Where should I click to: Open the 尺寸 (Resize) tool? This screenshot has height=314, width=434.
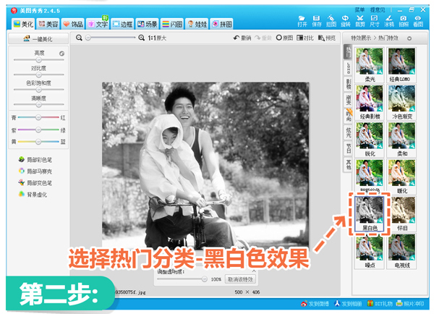pyautogui.click(x=374, y=19)
